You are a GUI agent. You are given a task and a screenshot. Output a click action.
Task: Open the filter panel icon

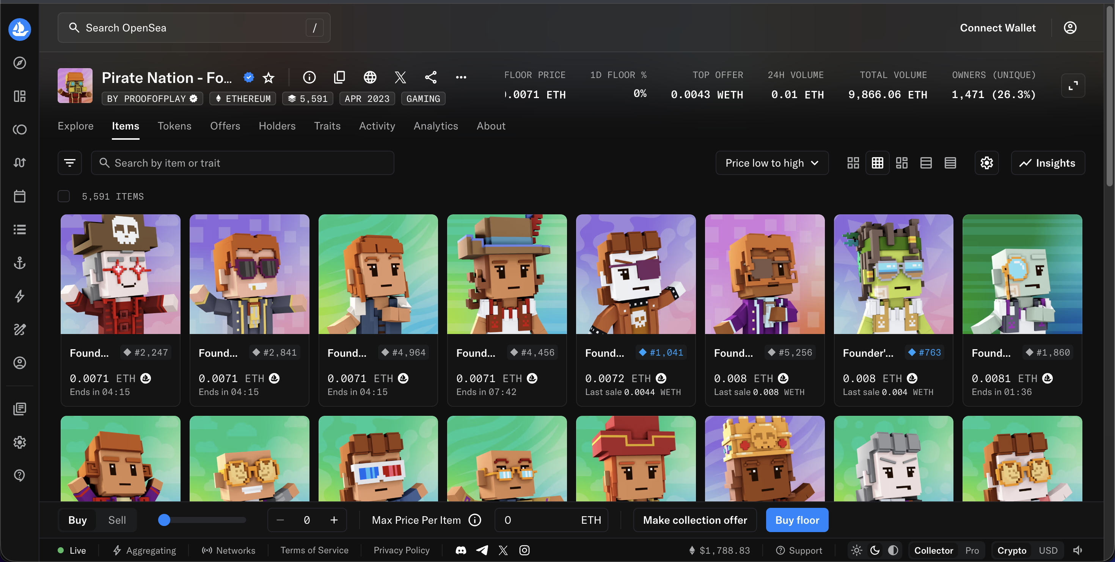(x=70, y=163)
